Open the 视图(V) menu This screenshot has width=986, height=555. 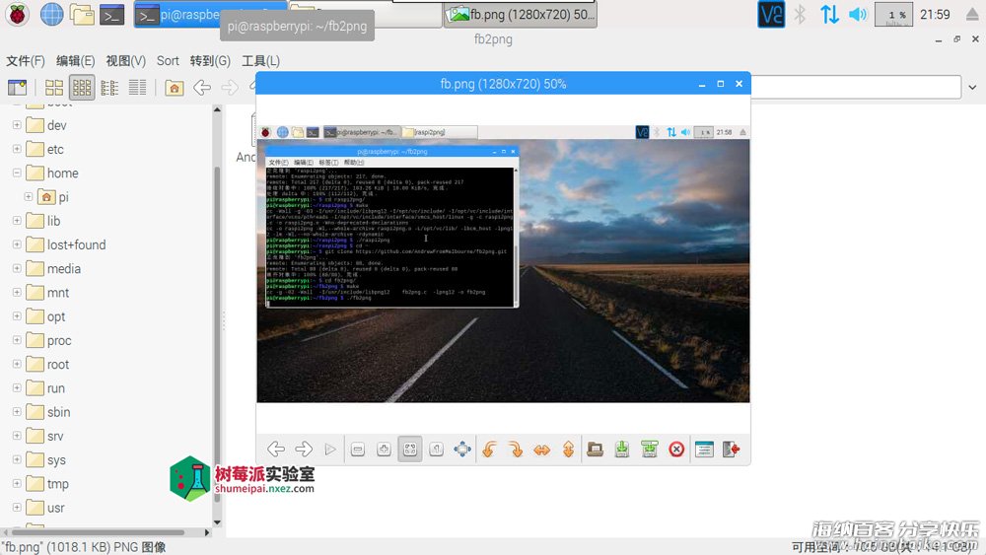pyautogui.click(x=126, y=61)
